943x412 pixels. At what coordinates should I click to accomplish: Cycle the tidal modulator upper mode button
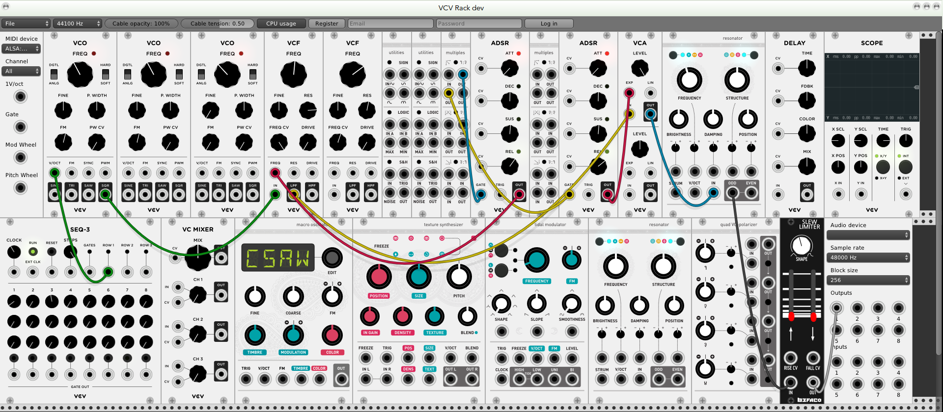tap(501, 251)
